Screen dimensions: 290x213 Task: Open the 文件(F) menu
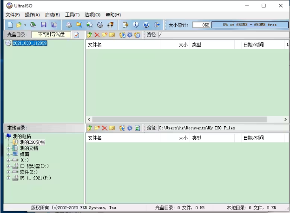pyautogui.click(x=13, y=15)
